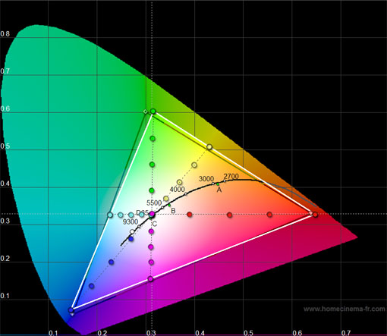Click the 0.3 label on the vertical axis
The height and width of the screenshot is (336, 387).
click(5, 221)
